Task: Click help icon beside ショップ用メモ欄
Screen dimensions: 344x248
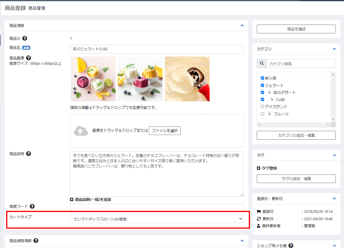Action: [x=291, y=246]
